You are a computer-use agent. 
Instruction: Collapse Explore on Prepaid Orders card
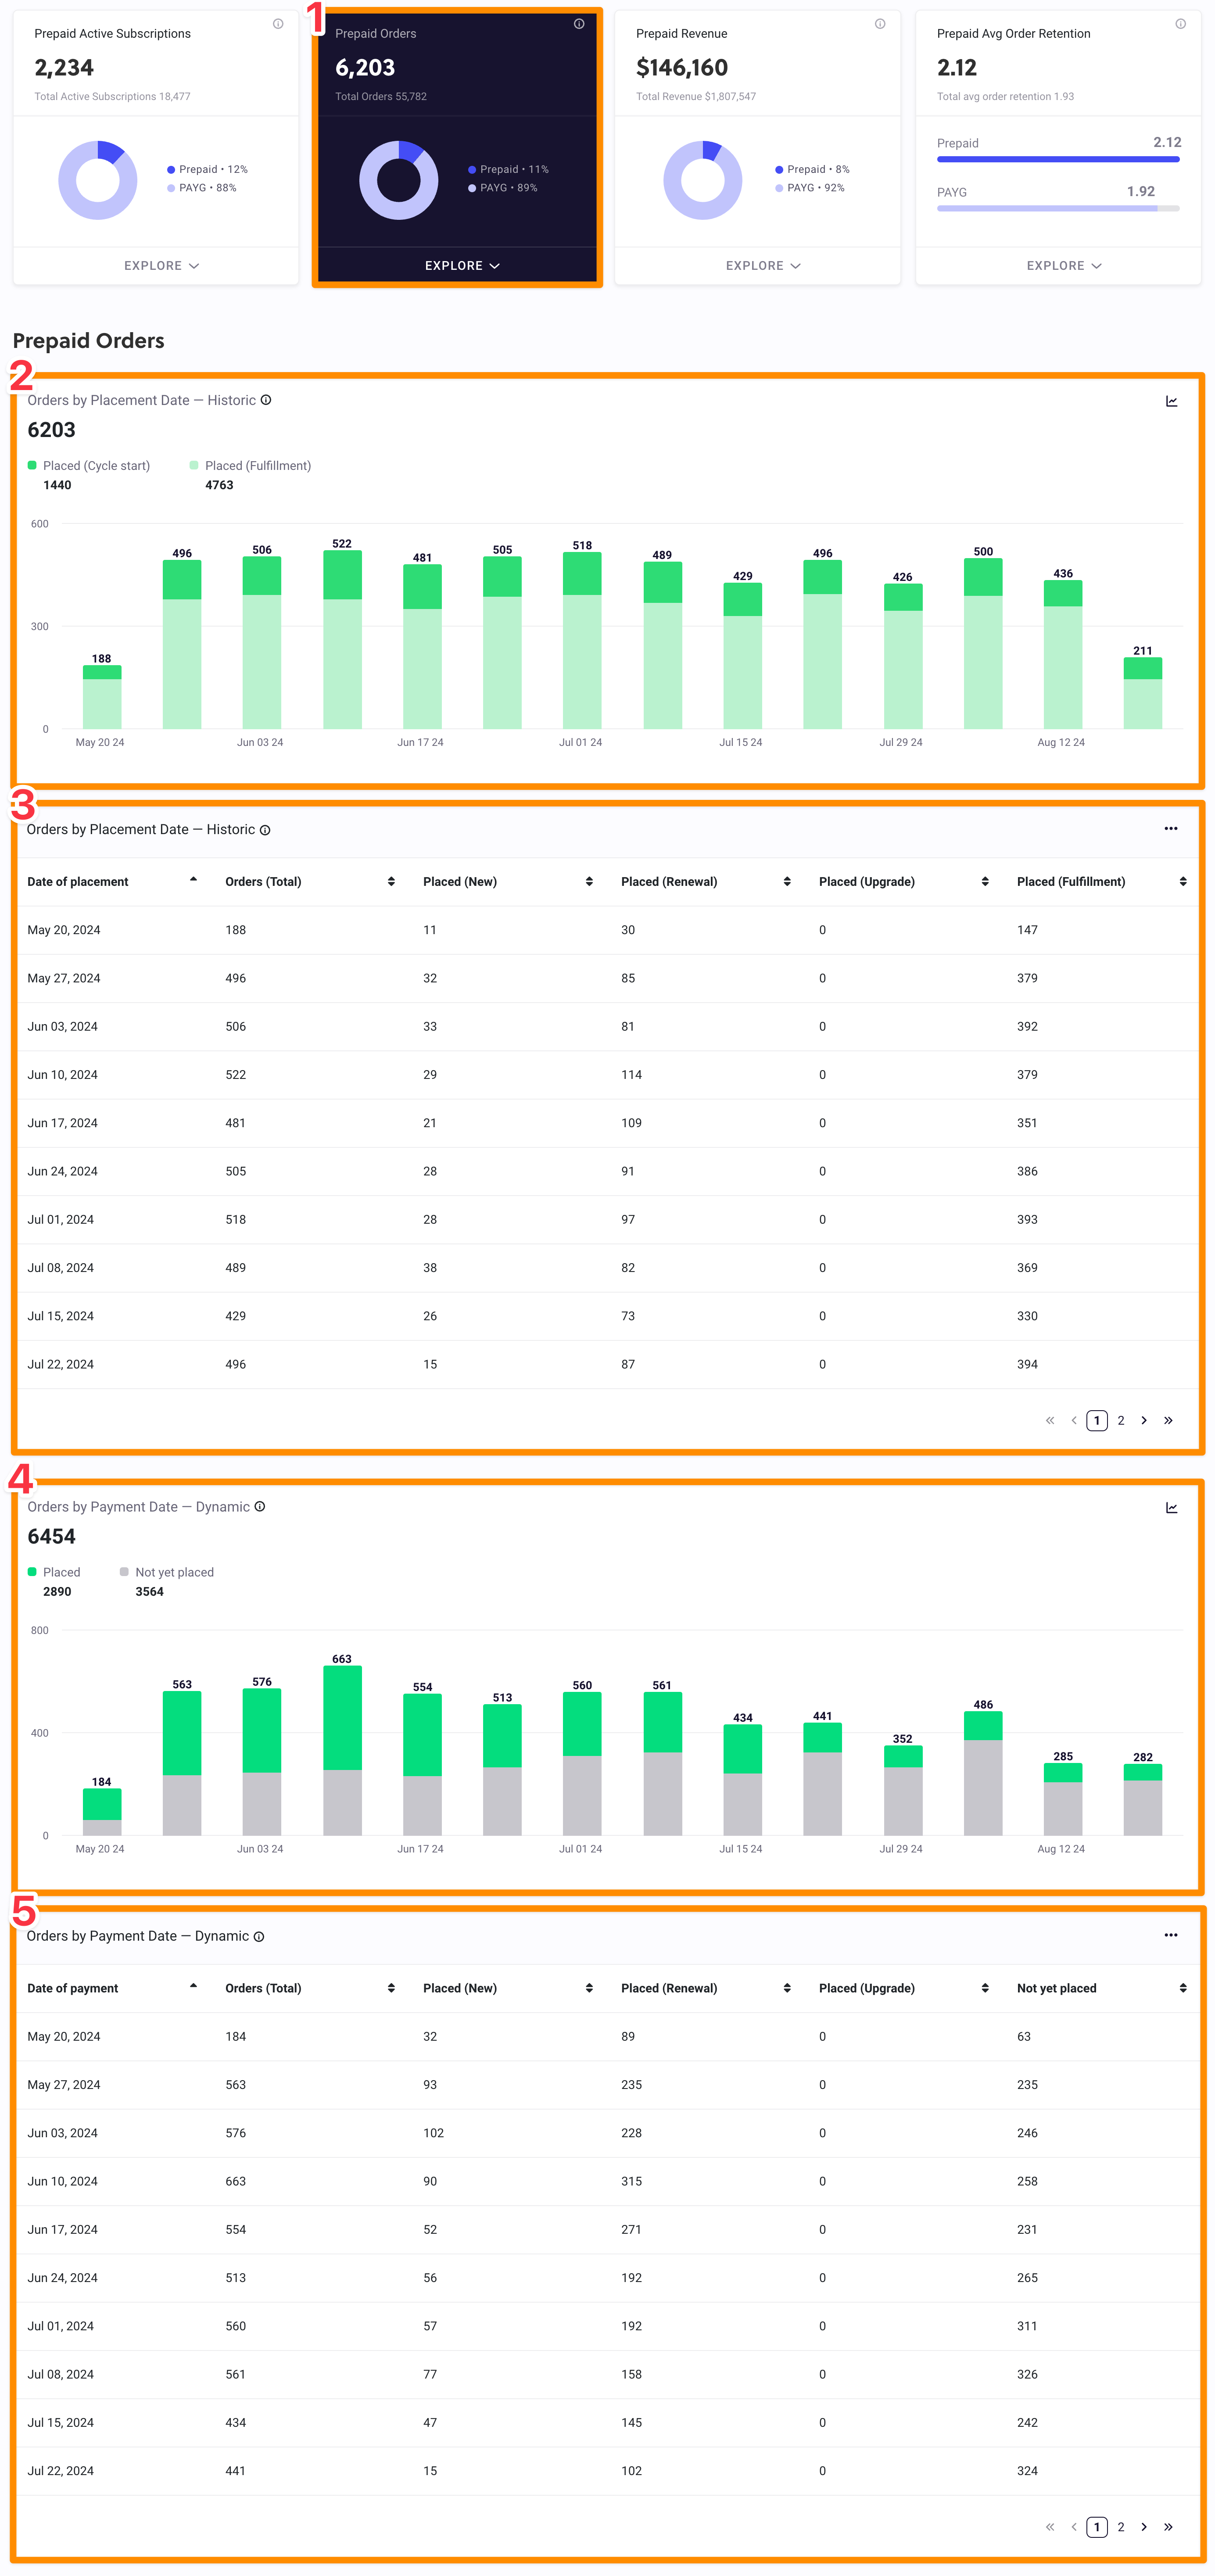pos(462,266)
